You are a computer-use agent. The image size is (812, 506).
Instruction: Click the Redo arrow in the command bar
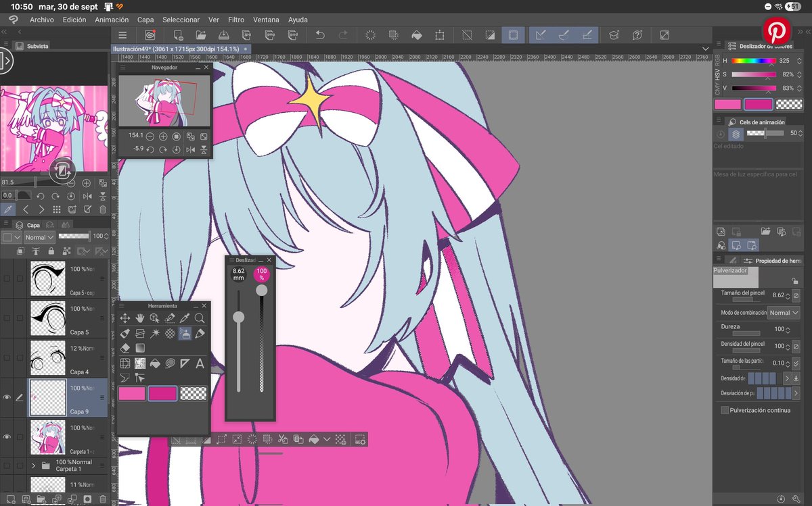click(343, 35)
